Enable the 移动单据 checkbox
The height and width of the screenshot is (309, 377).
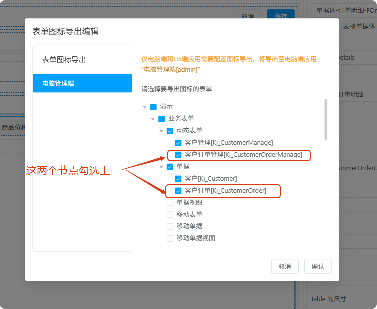pos(170,226)
